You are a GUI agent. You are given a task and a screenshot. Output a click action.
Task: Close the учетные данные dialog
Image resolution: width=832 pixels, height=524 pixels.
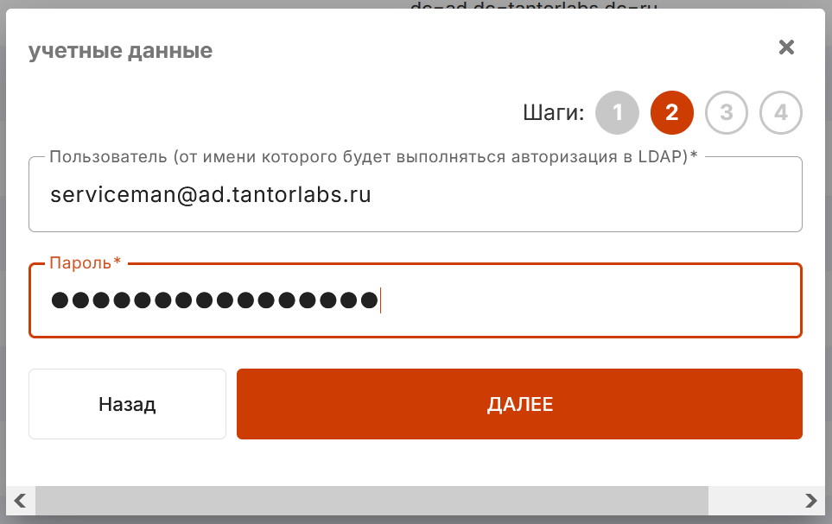(x=786, y=47)
